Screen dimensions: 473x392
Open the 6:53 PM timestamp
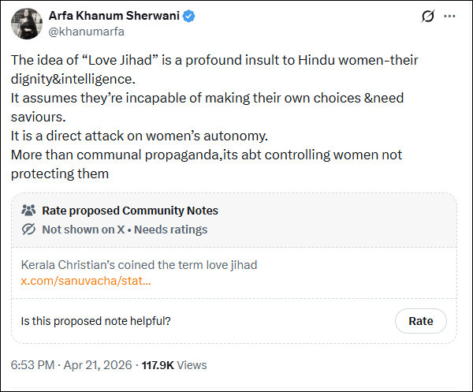32,365
